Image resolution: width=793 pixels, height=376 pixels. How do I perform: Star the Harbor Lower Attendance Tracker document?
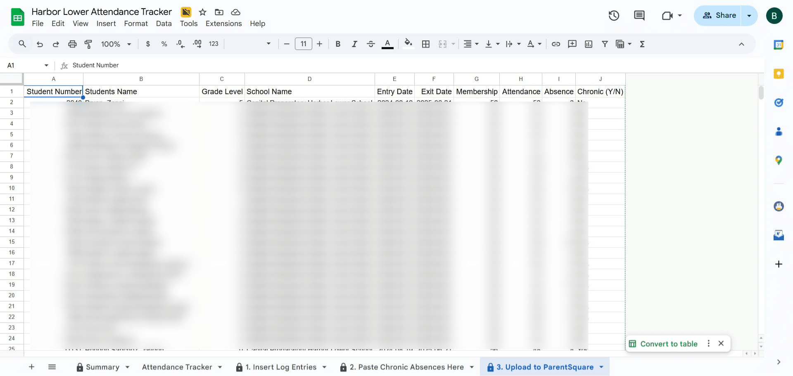[202, 12]
